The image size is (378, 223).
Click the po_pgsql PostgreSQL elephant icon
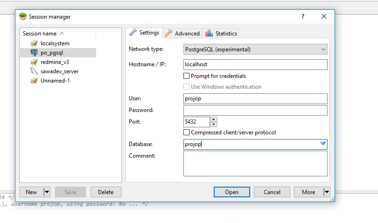click(x=34, y=53)
